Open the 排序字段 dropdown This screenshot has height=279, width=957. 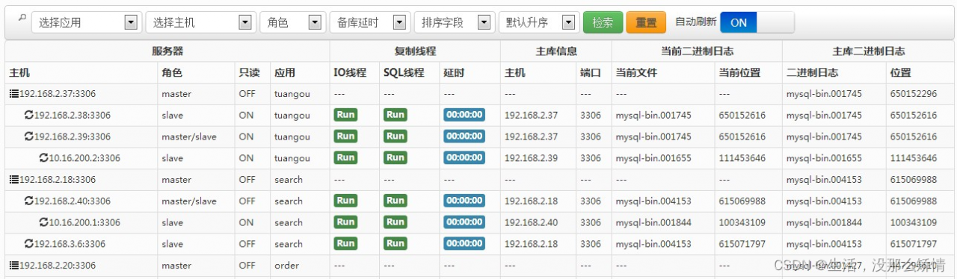454,22
